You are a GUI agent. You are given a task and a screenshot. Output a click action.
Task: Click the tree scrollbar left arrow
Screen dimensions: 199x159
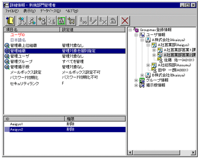click(130, 152)
